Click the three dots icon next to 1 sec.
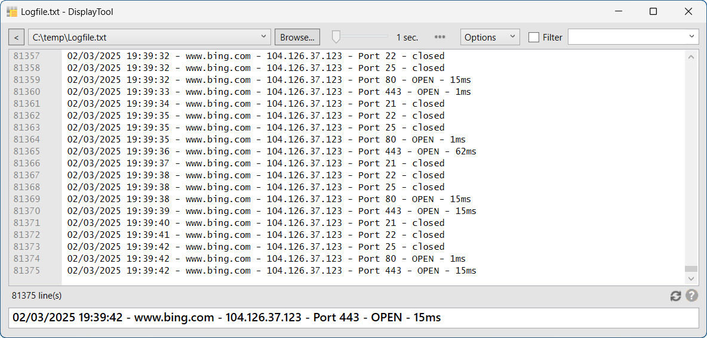The height and width of the screenshot is (338, 707). point(439,38)
